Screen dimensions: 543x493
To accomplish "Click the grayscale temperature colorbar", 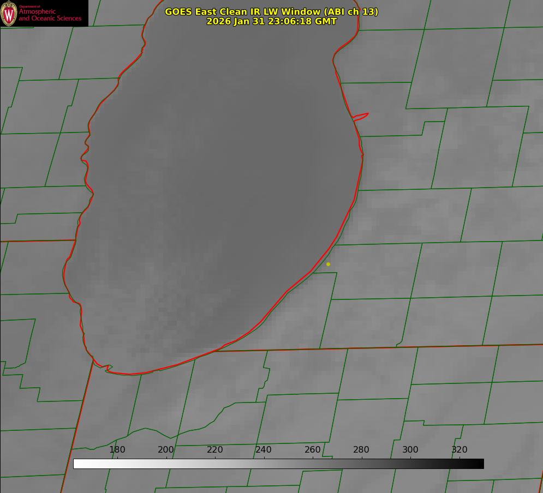I will tap(278, 464).
